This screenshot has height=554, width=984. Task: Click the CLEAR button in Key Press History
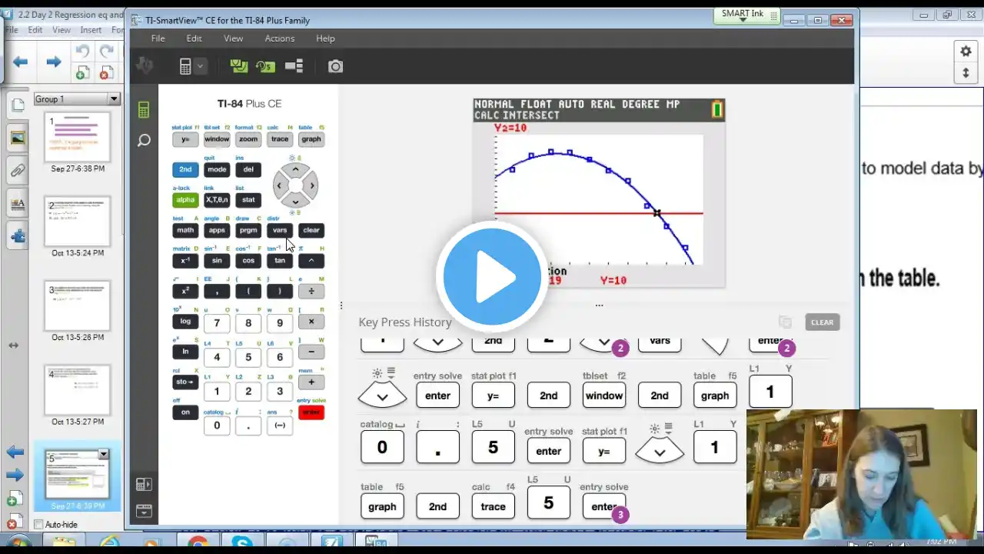pos(822,322)
